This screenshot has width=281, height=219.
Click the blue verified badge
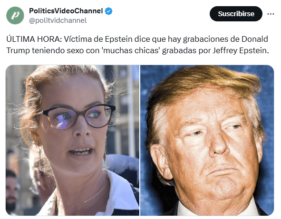click(108, 11)
